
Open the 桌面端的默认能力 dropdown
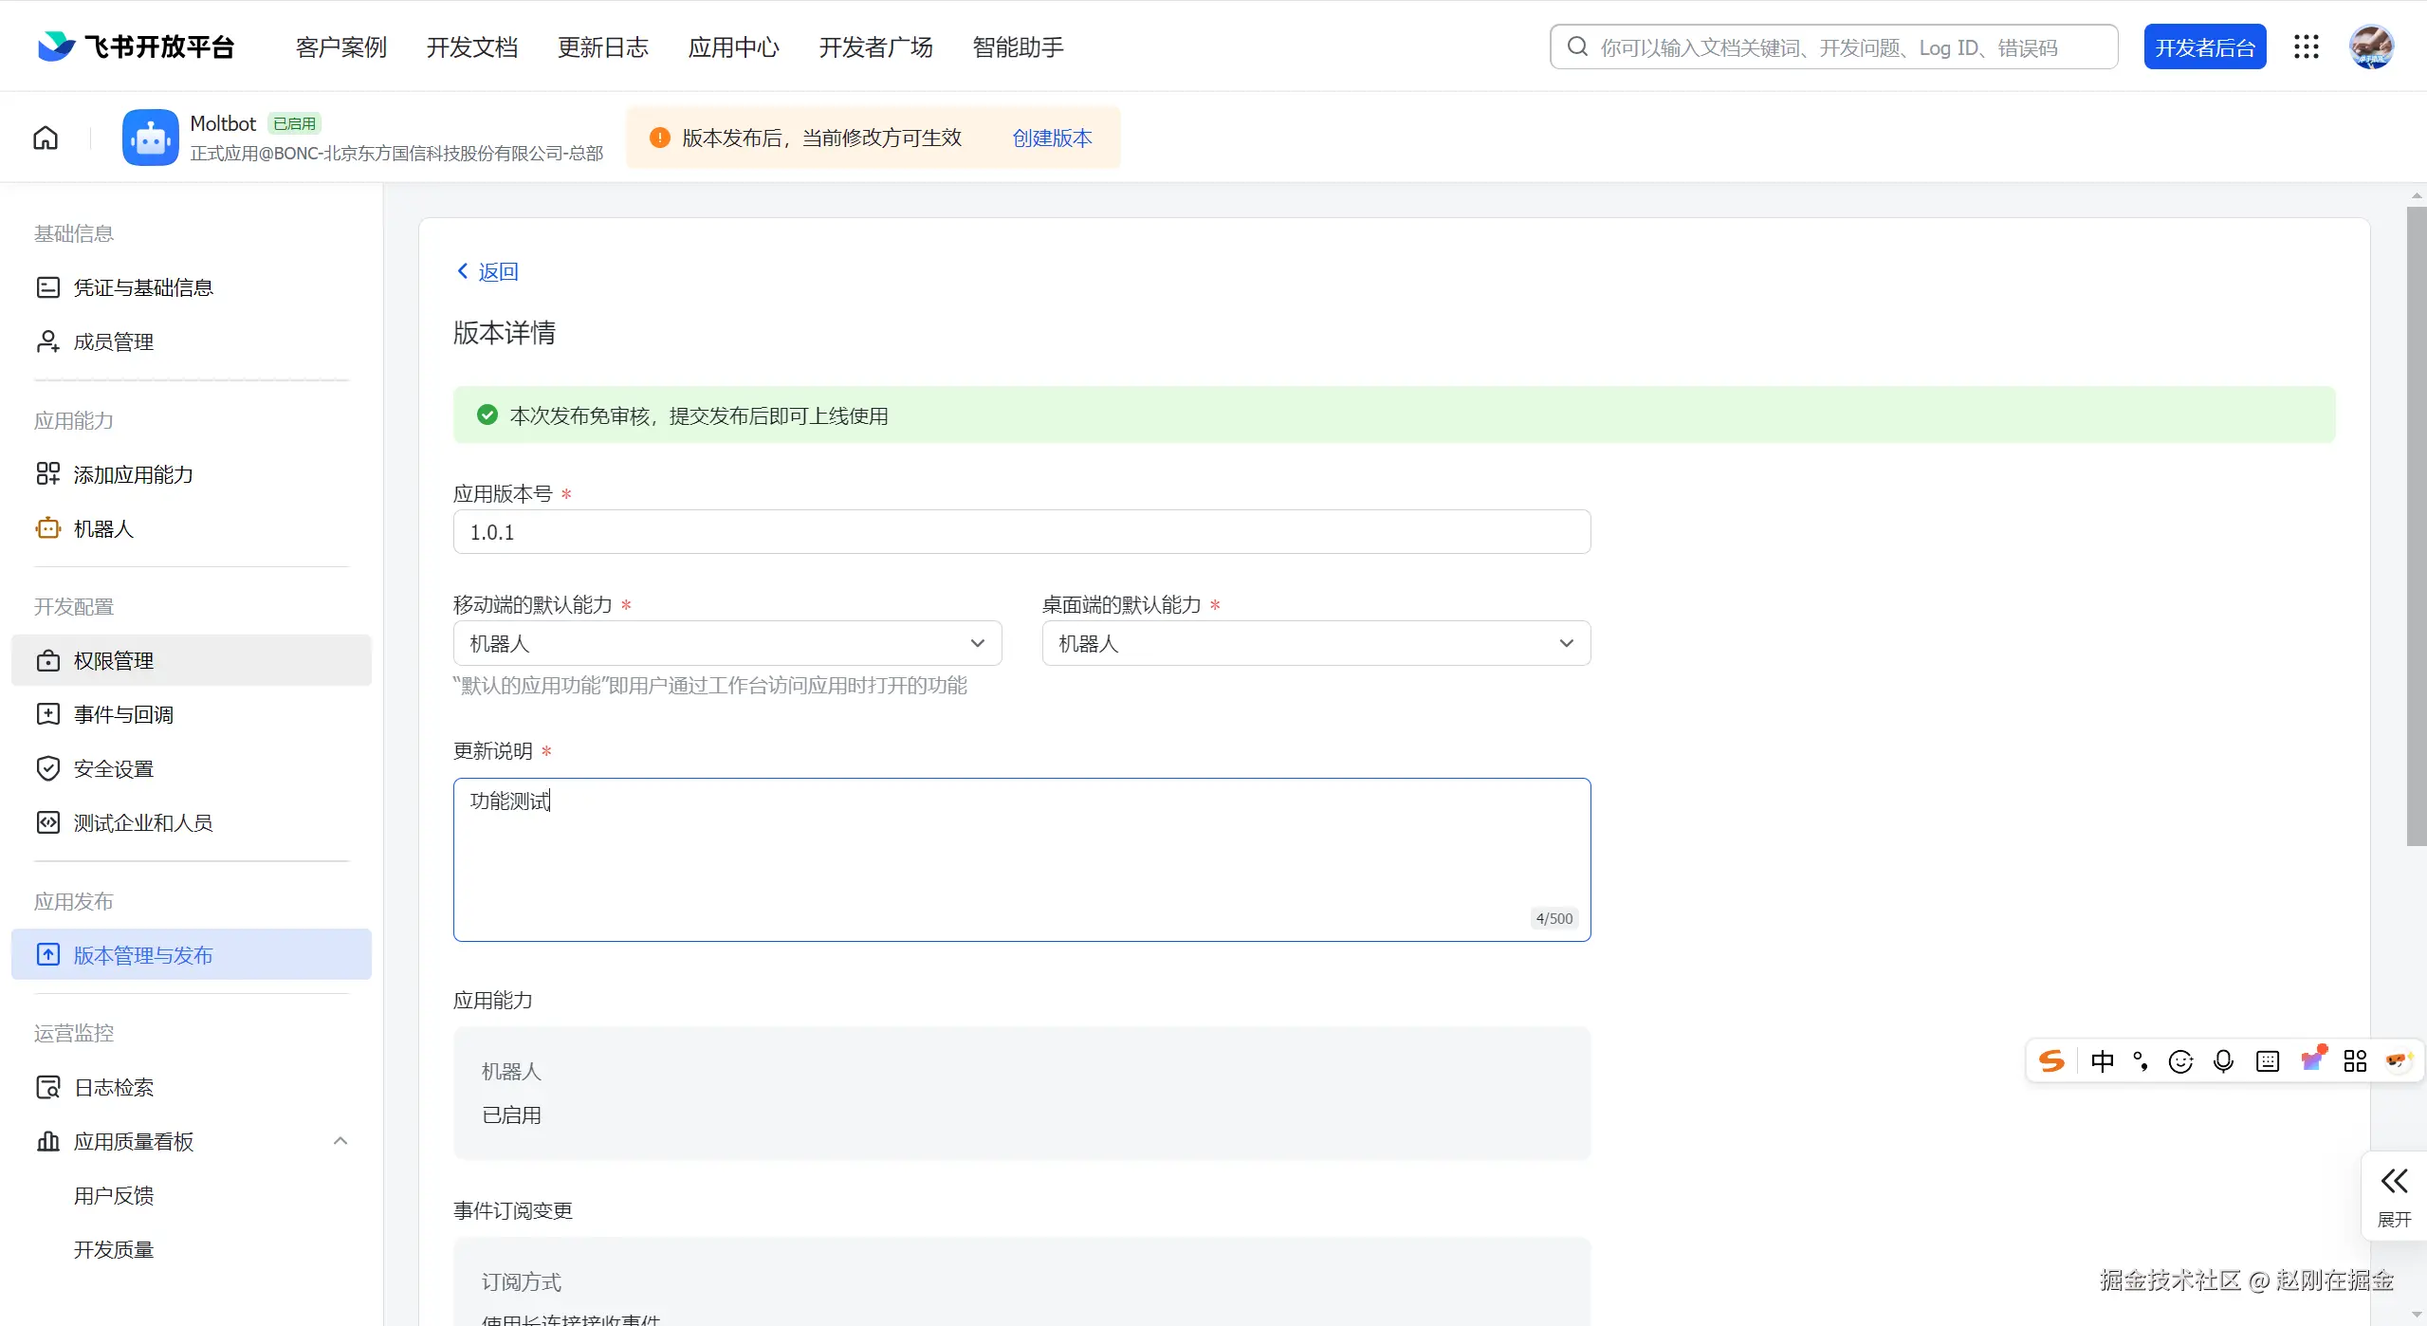[x=1315, y=643]
